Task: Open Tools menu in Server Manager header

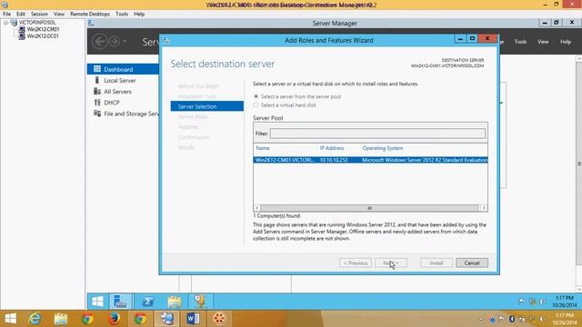Action: pyautogui.click(x=520, y=42)
